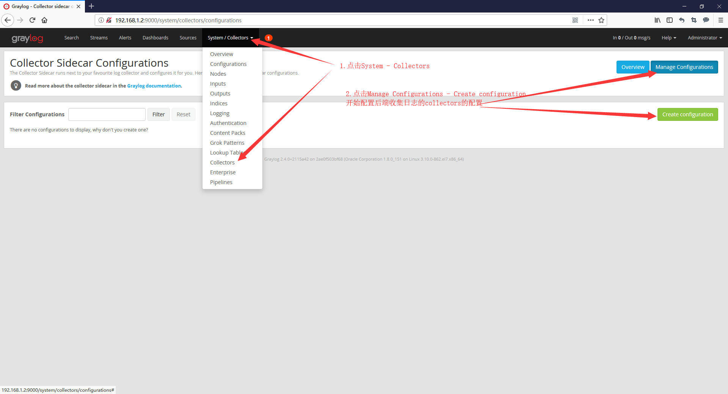This screenshot has width=728, height=394.
Task: Open the Alerts nav item
Action: pyautogui.click(x=125, y=38)
